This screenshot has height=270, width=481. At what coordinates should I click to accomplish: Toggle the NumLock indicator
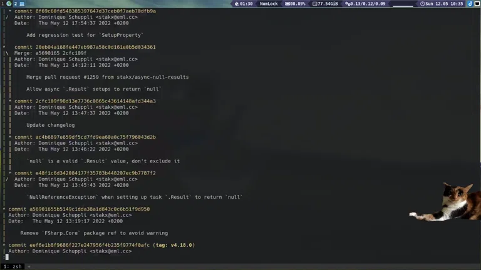(x=269, y=4)
